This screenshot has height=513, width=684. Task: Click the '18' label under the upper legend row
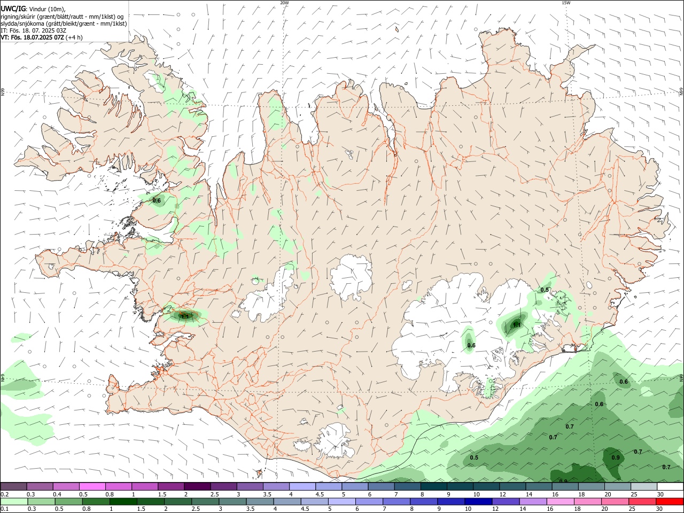pyautogui.click(x=581, y=494)
